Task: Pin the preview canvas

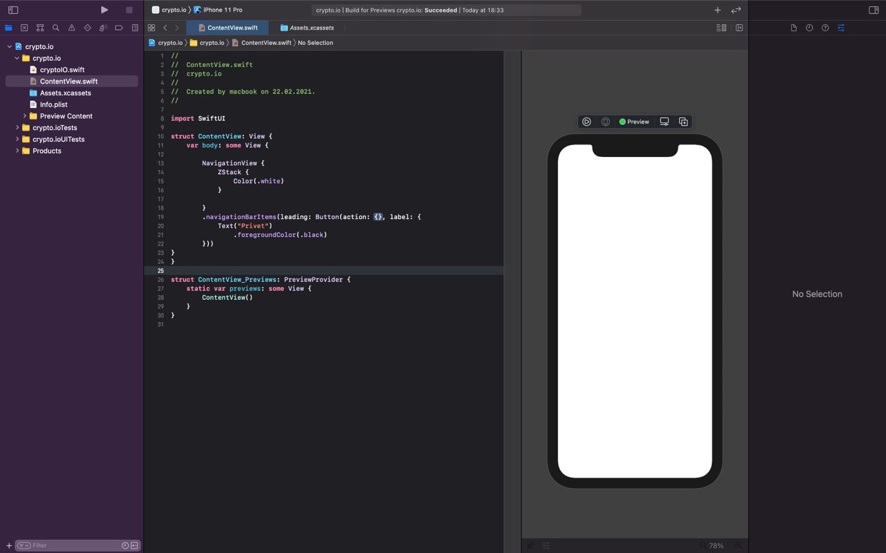Action: point(531,545)
